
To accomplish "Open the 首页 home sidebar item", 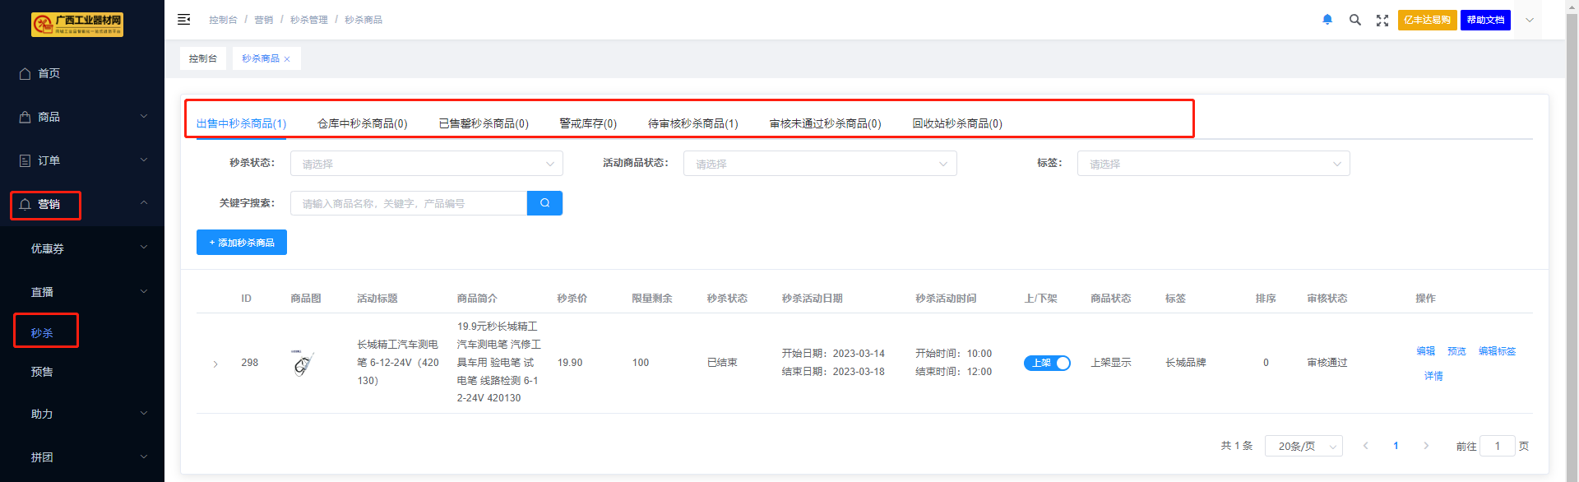I will 49,73.
